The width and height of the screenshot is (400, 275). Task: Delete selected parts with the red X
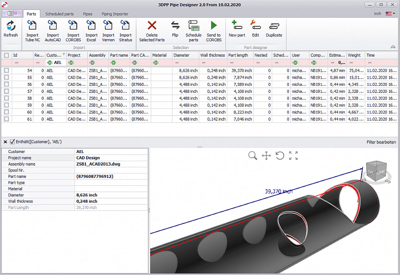(x=152, y=26)
